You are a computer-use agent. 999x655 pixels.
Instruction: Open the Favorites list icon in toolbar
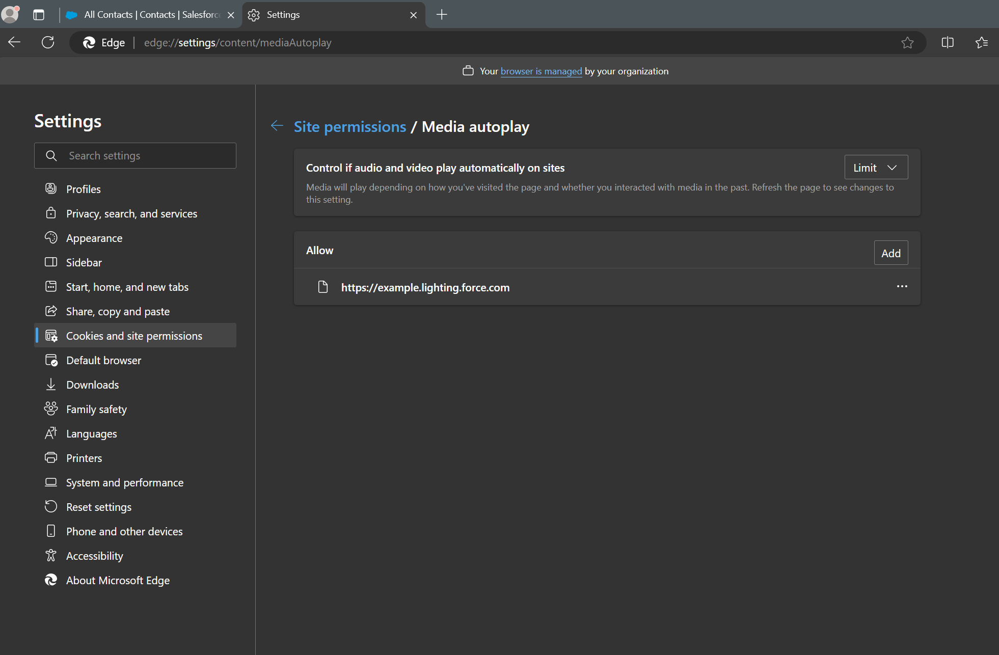981,43
